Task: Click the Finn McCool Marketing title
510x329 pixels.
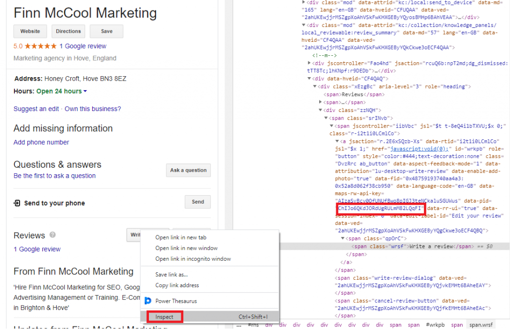Action: [85, 13]
